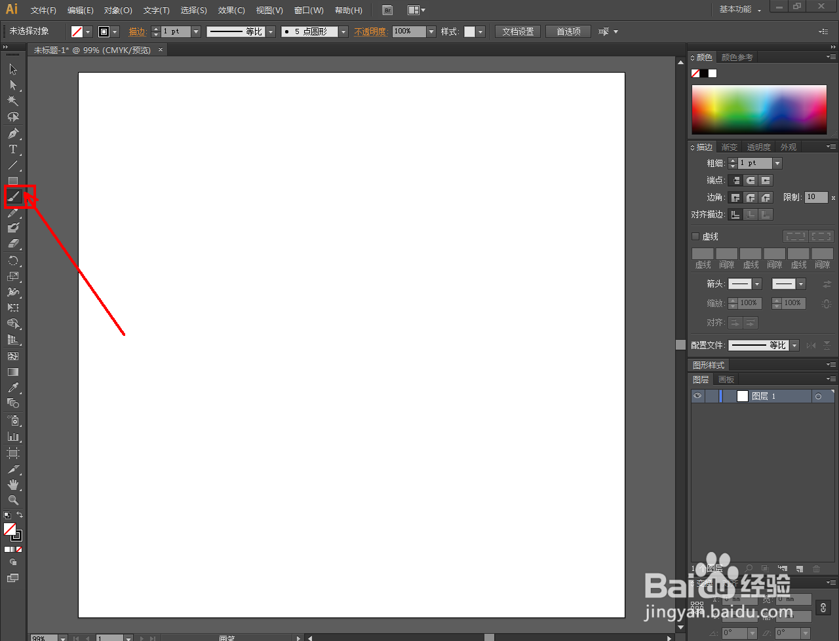839x641 pixels.
Task: Select the Scale tool
Action: tap(13, 276)
